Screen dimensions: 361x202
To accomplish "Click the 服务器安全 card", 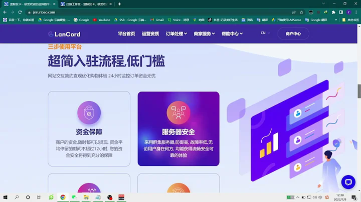I will tap(178, 129).
